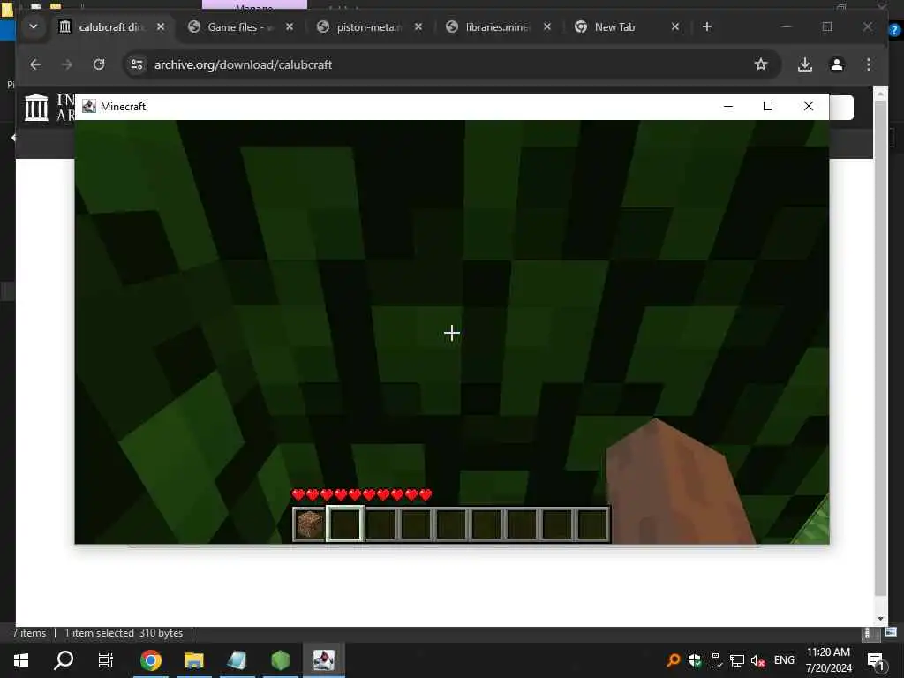Close the calubcraft directory tab

tap(161, 26)
